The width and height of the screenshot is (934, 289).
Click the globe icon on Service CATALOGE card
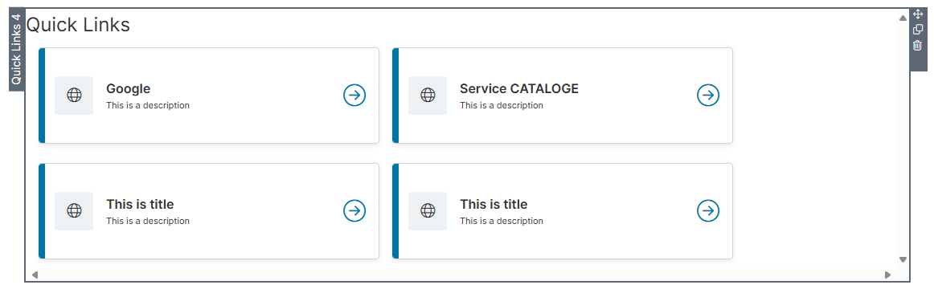(428, 96)
